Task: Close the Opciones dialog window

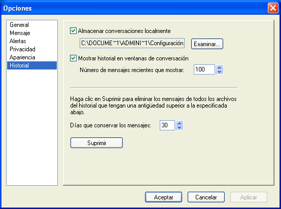Action: click(x=273, y=8)
